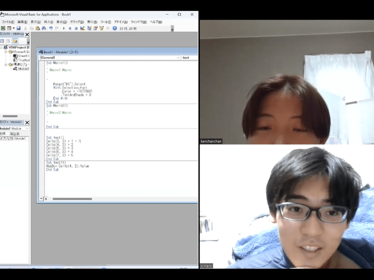374x280 pixels.
Task: Click the View Microsoft Excel toolbar icon
Action: point(3,28)
